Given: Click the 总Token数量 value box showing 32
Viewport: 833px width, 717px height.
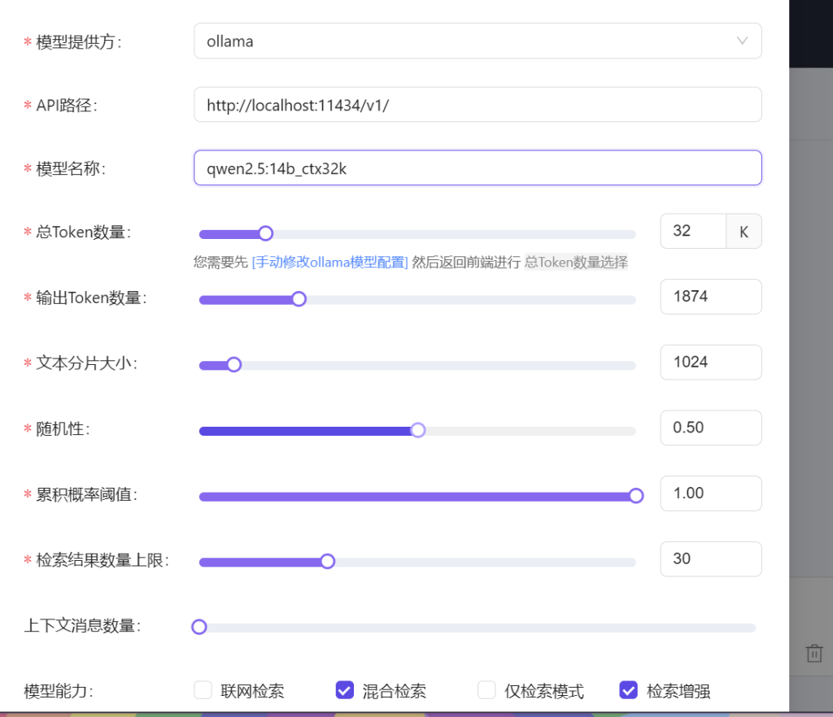Looking at the screenshot, I should (x=693, y=231).
